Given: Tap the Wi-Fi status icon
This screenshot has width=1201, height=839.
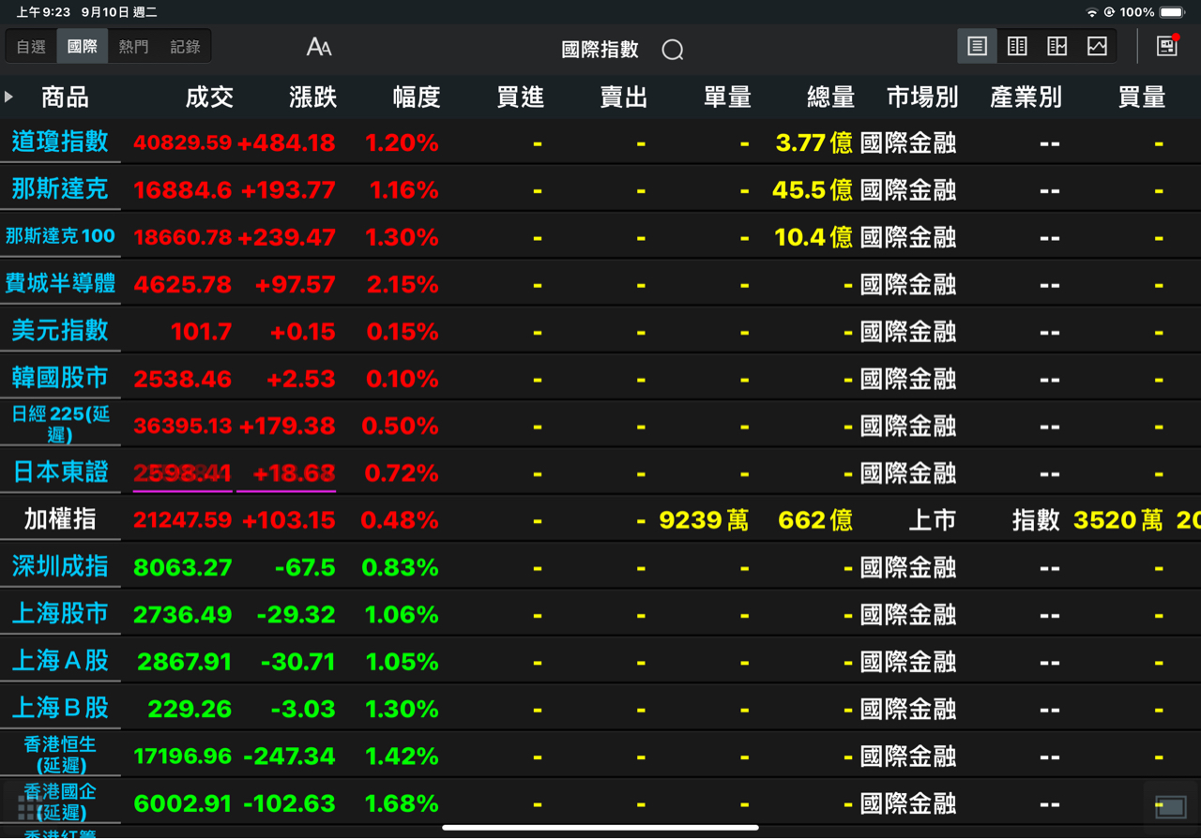Looking at the screenshot, I should coord(1091,12).
